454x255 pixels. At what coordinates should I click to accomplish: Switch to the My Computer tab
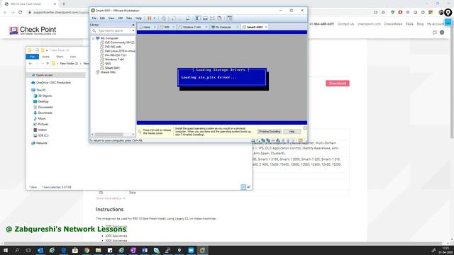point(223,27)
